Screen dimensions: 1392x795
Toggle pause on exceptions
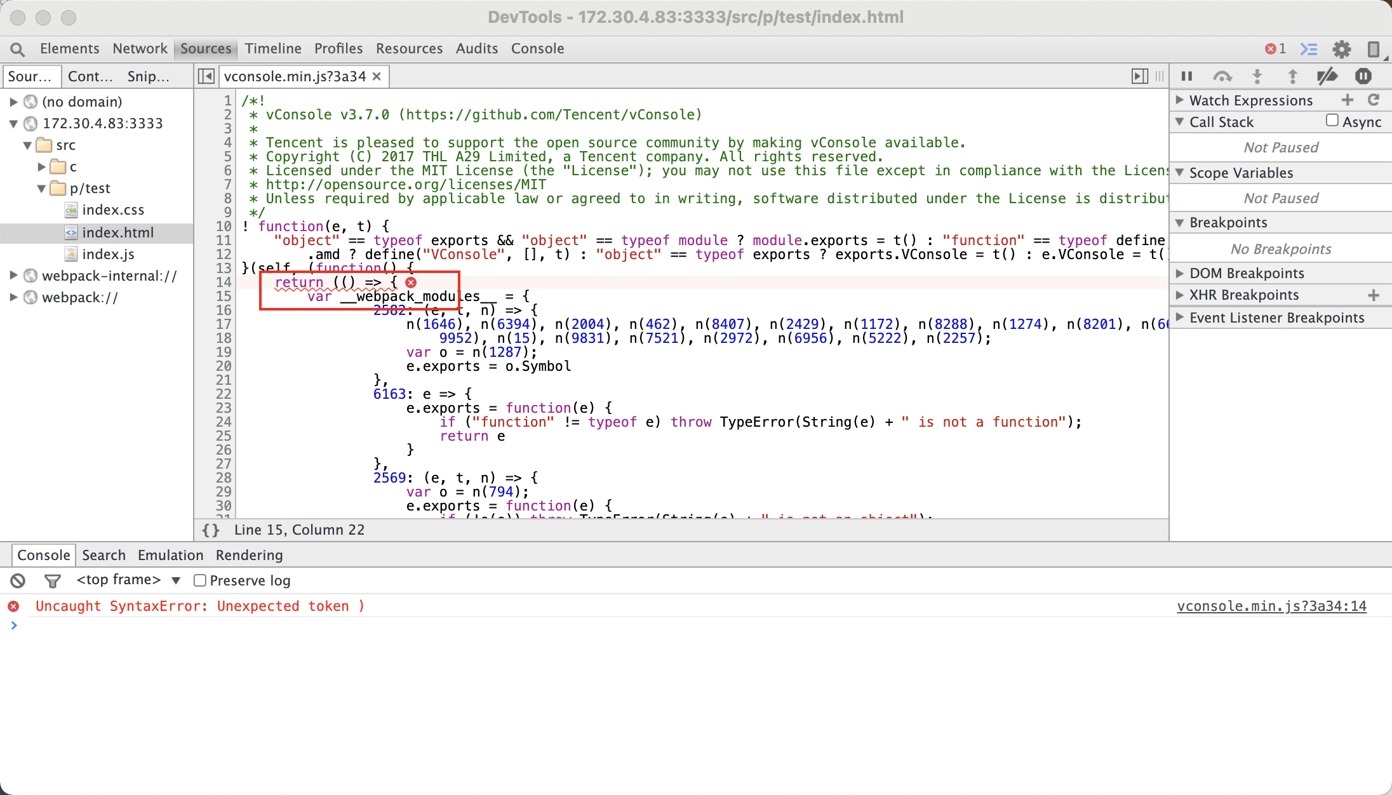coord(1363,76)
